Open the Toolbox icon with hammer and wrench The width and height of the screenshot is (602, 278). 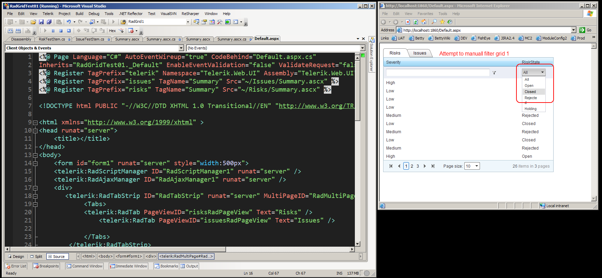[x=220, y=22]
